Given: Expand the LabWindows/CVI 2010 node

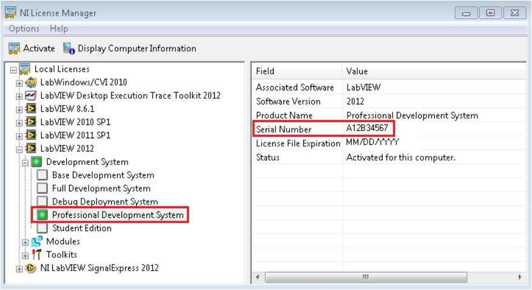Looking at the screenshot, I should [19, 83].
